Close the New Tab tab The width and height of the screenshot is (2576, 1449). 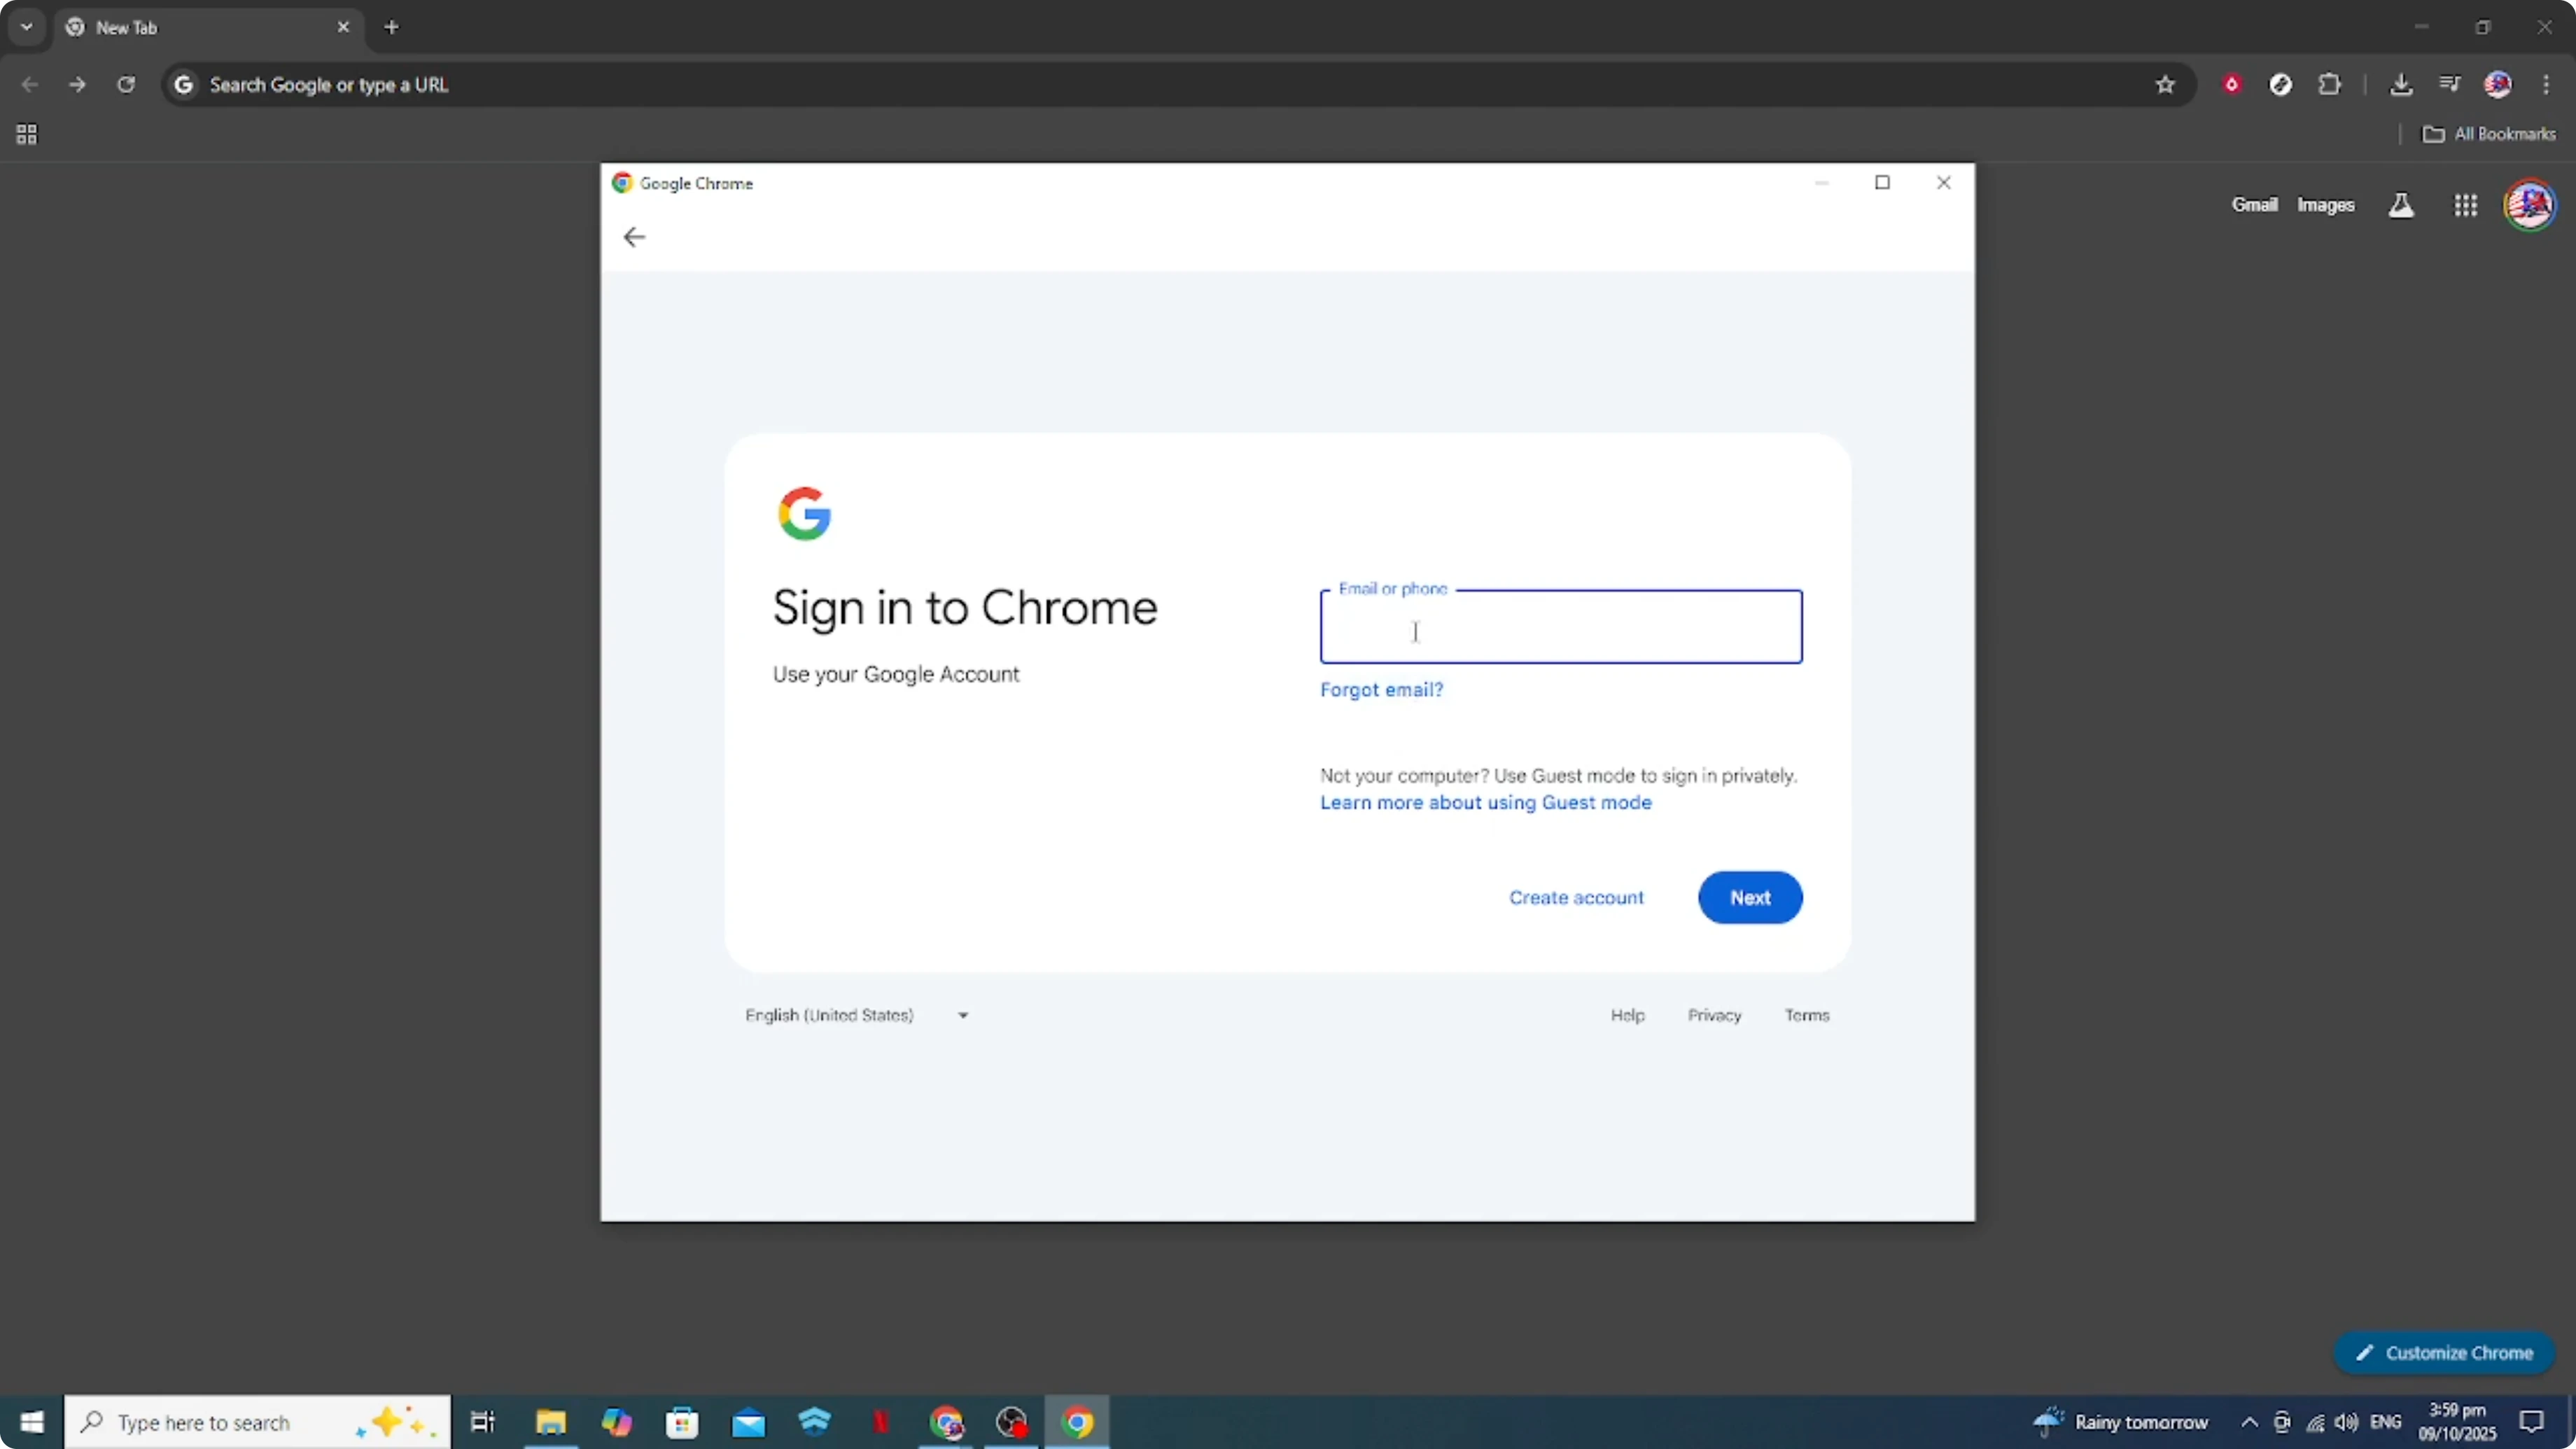pyautogui.click(x=343, y=27)
